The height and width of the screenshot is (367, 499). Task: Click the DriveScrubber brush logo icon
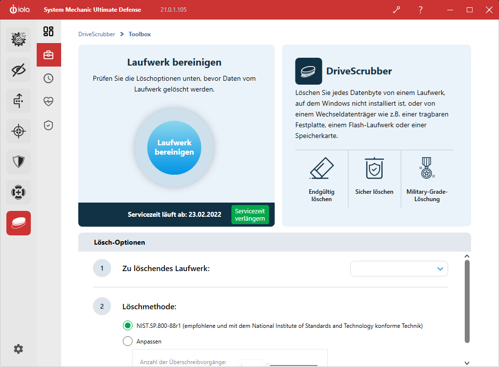point(308,71)
